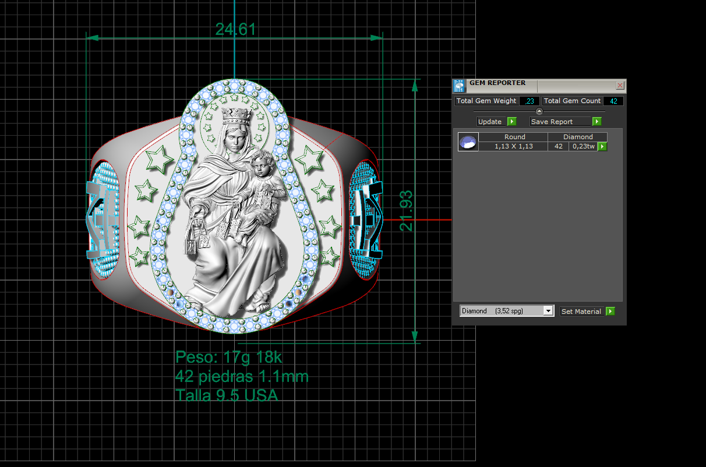Image resolution: width=706 pixels, height=467 pixels.
Task: Click the Update text button
Action: (490, 122)
